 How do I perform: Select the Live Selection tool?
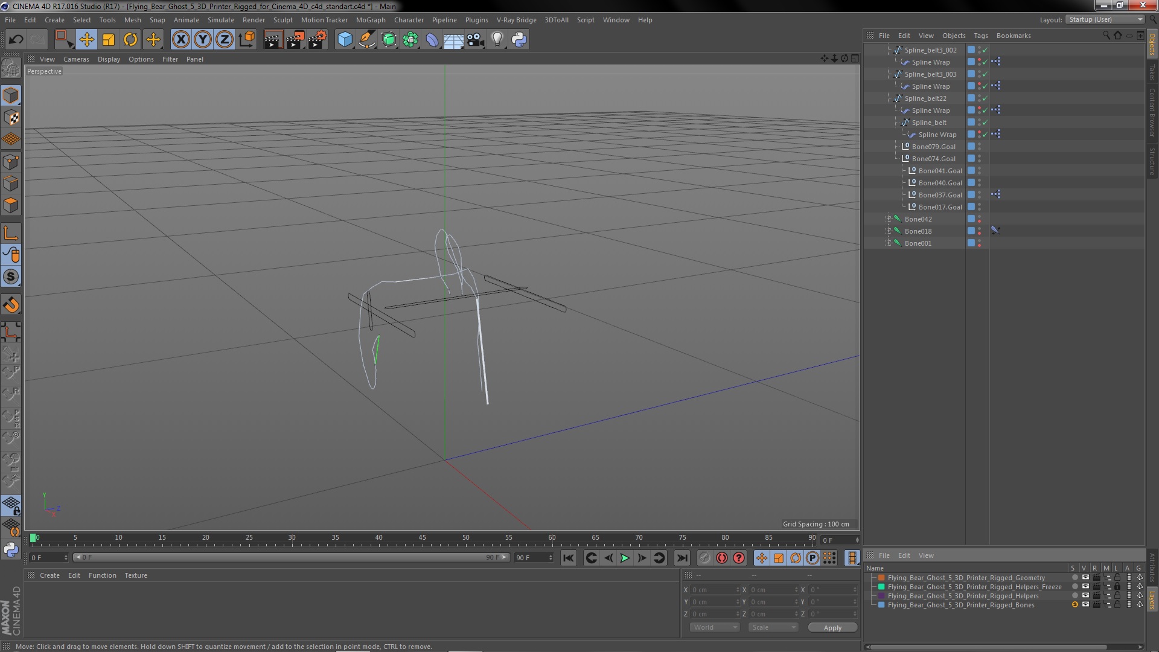point(64,40)
